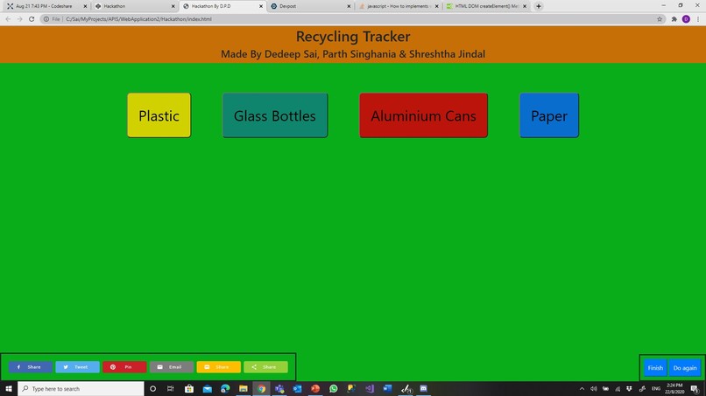The height and width of the screenshot is (396, 706).
Task: Open WhatsApp from the taskbar
Action: point(333,388)
